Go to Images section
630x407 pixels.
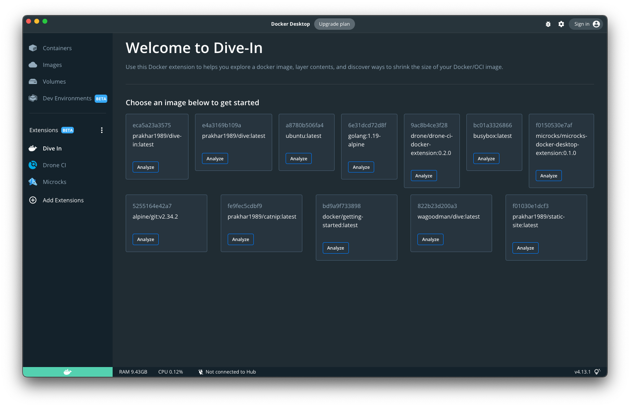click(x=52, y=65)
